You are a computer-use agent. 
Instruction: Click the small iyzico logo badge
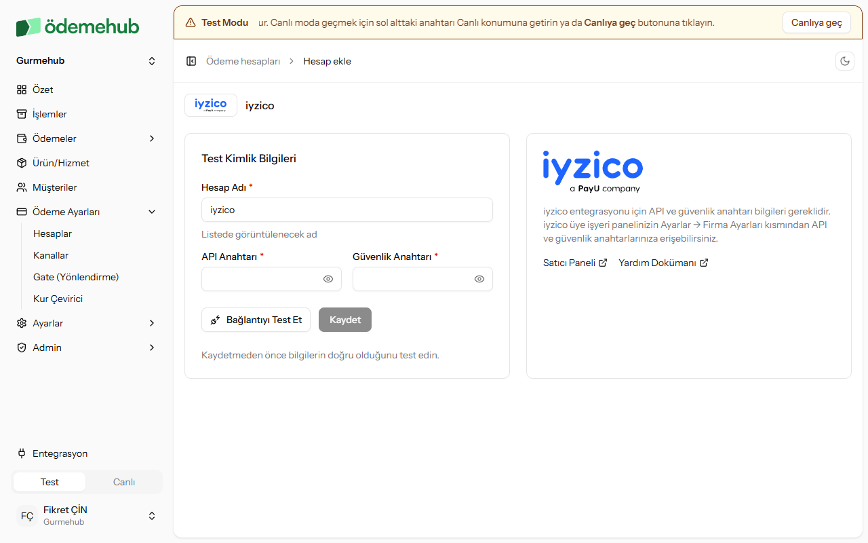pos(211,105)
